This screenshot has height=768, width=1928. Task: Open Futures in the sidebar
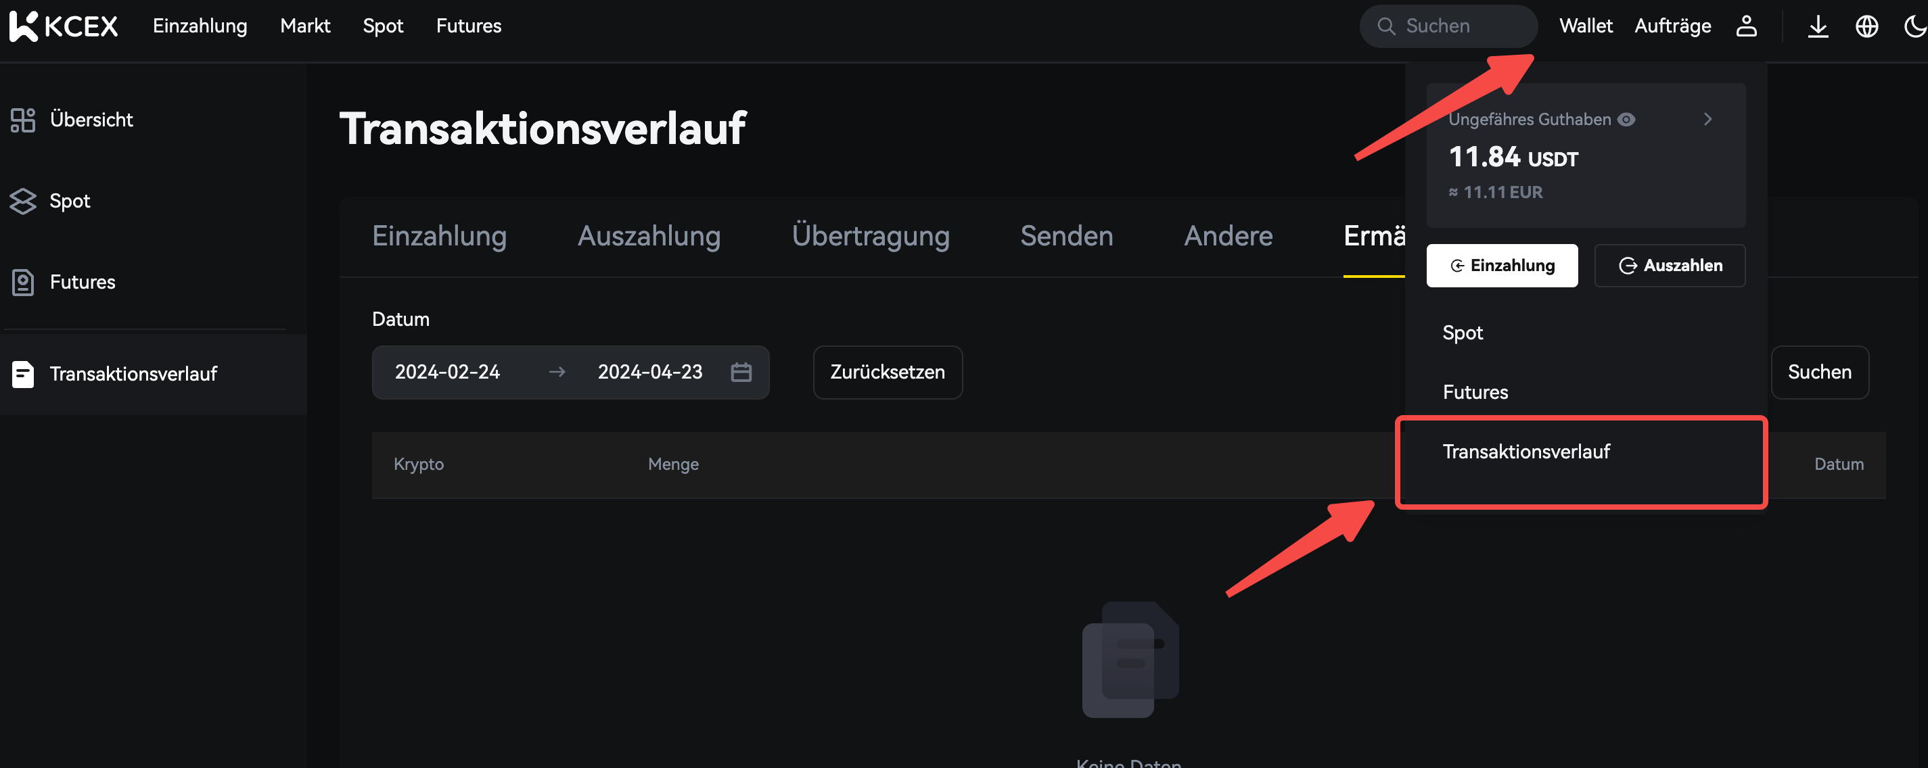83,282
